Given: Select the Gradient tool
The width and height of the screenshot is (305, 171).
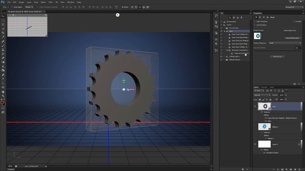Looking at the screenshot, I should pyautogui.click(x=3, y=62).
